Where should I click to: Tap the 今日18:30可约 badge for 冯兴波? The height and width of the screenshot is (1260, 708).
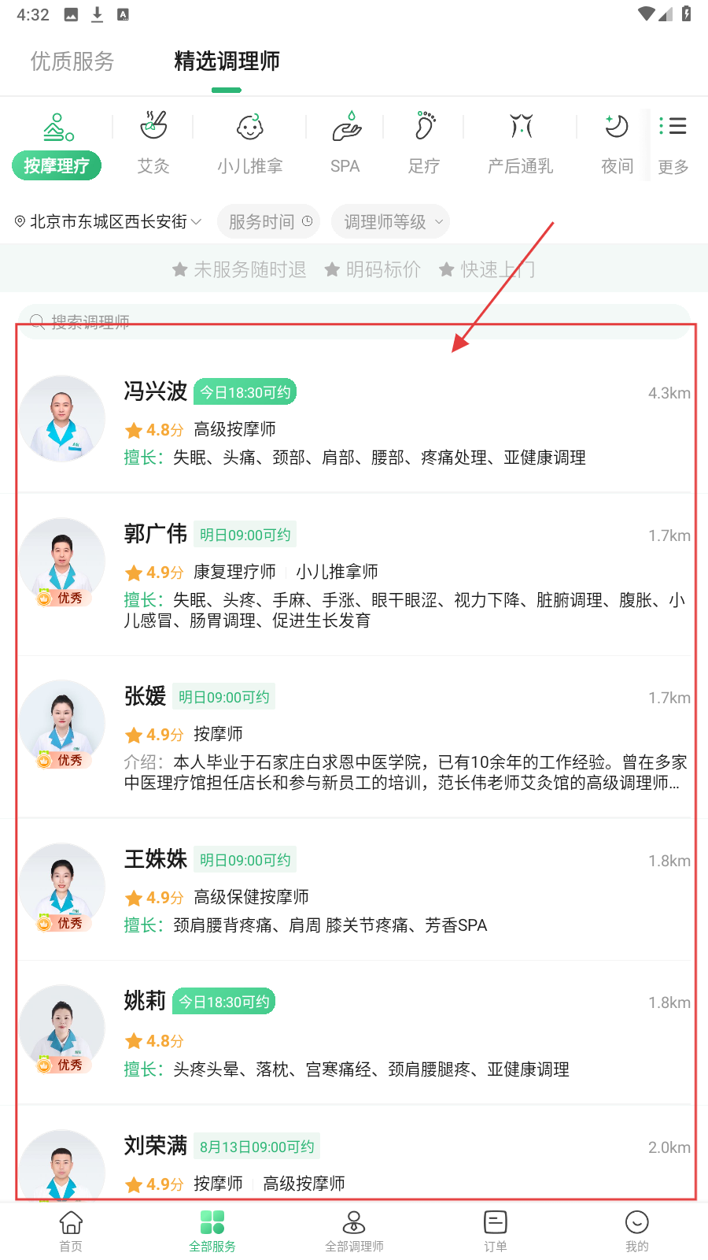(245, 392)
